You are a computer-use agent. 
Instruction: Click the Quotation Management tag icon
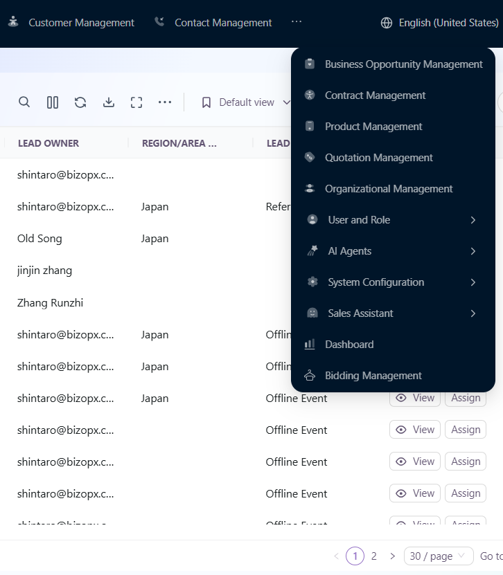coord(310,157)
